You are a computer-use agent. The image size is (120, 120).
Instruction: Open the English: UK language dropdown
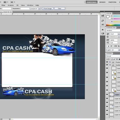[113, 50]
